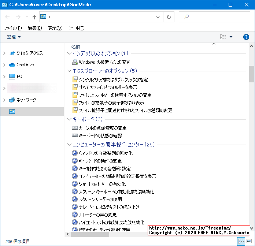
Task: Click the keyboard icon of カーソルの点滅速度の変更
Action: coord(75,128)
